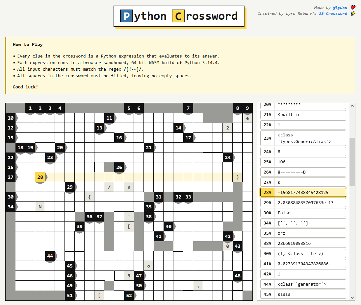Click the clue list scrollbar thumb
Screen dimensions: 361x305
(x=352, y=162)
